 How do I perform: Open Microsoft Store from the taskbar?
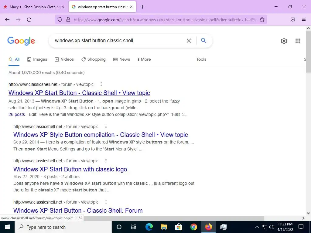pos(179,227)
